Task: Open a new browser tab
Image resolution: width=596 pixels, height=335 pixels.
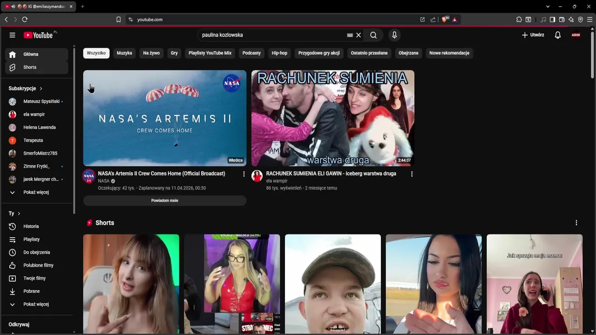Action: point(82,7)
